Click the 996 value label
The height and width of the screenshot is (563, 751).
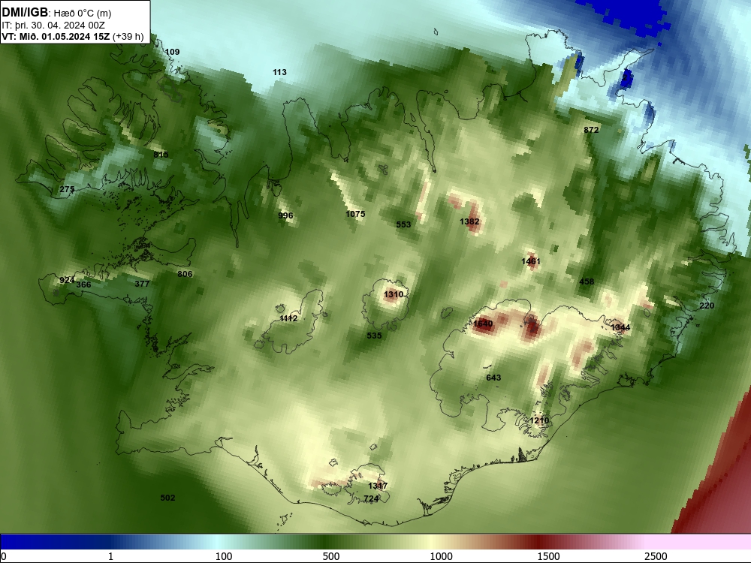[285, 215]
